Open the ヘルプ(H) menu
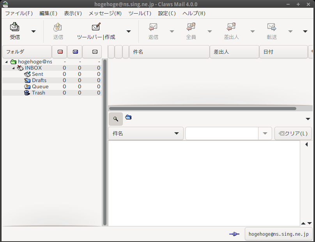The image size is (315, 242). click(x=194, y=14)
